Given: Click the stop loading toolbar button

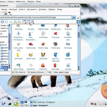Looking at the screenshot, I should 6,22.
